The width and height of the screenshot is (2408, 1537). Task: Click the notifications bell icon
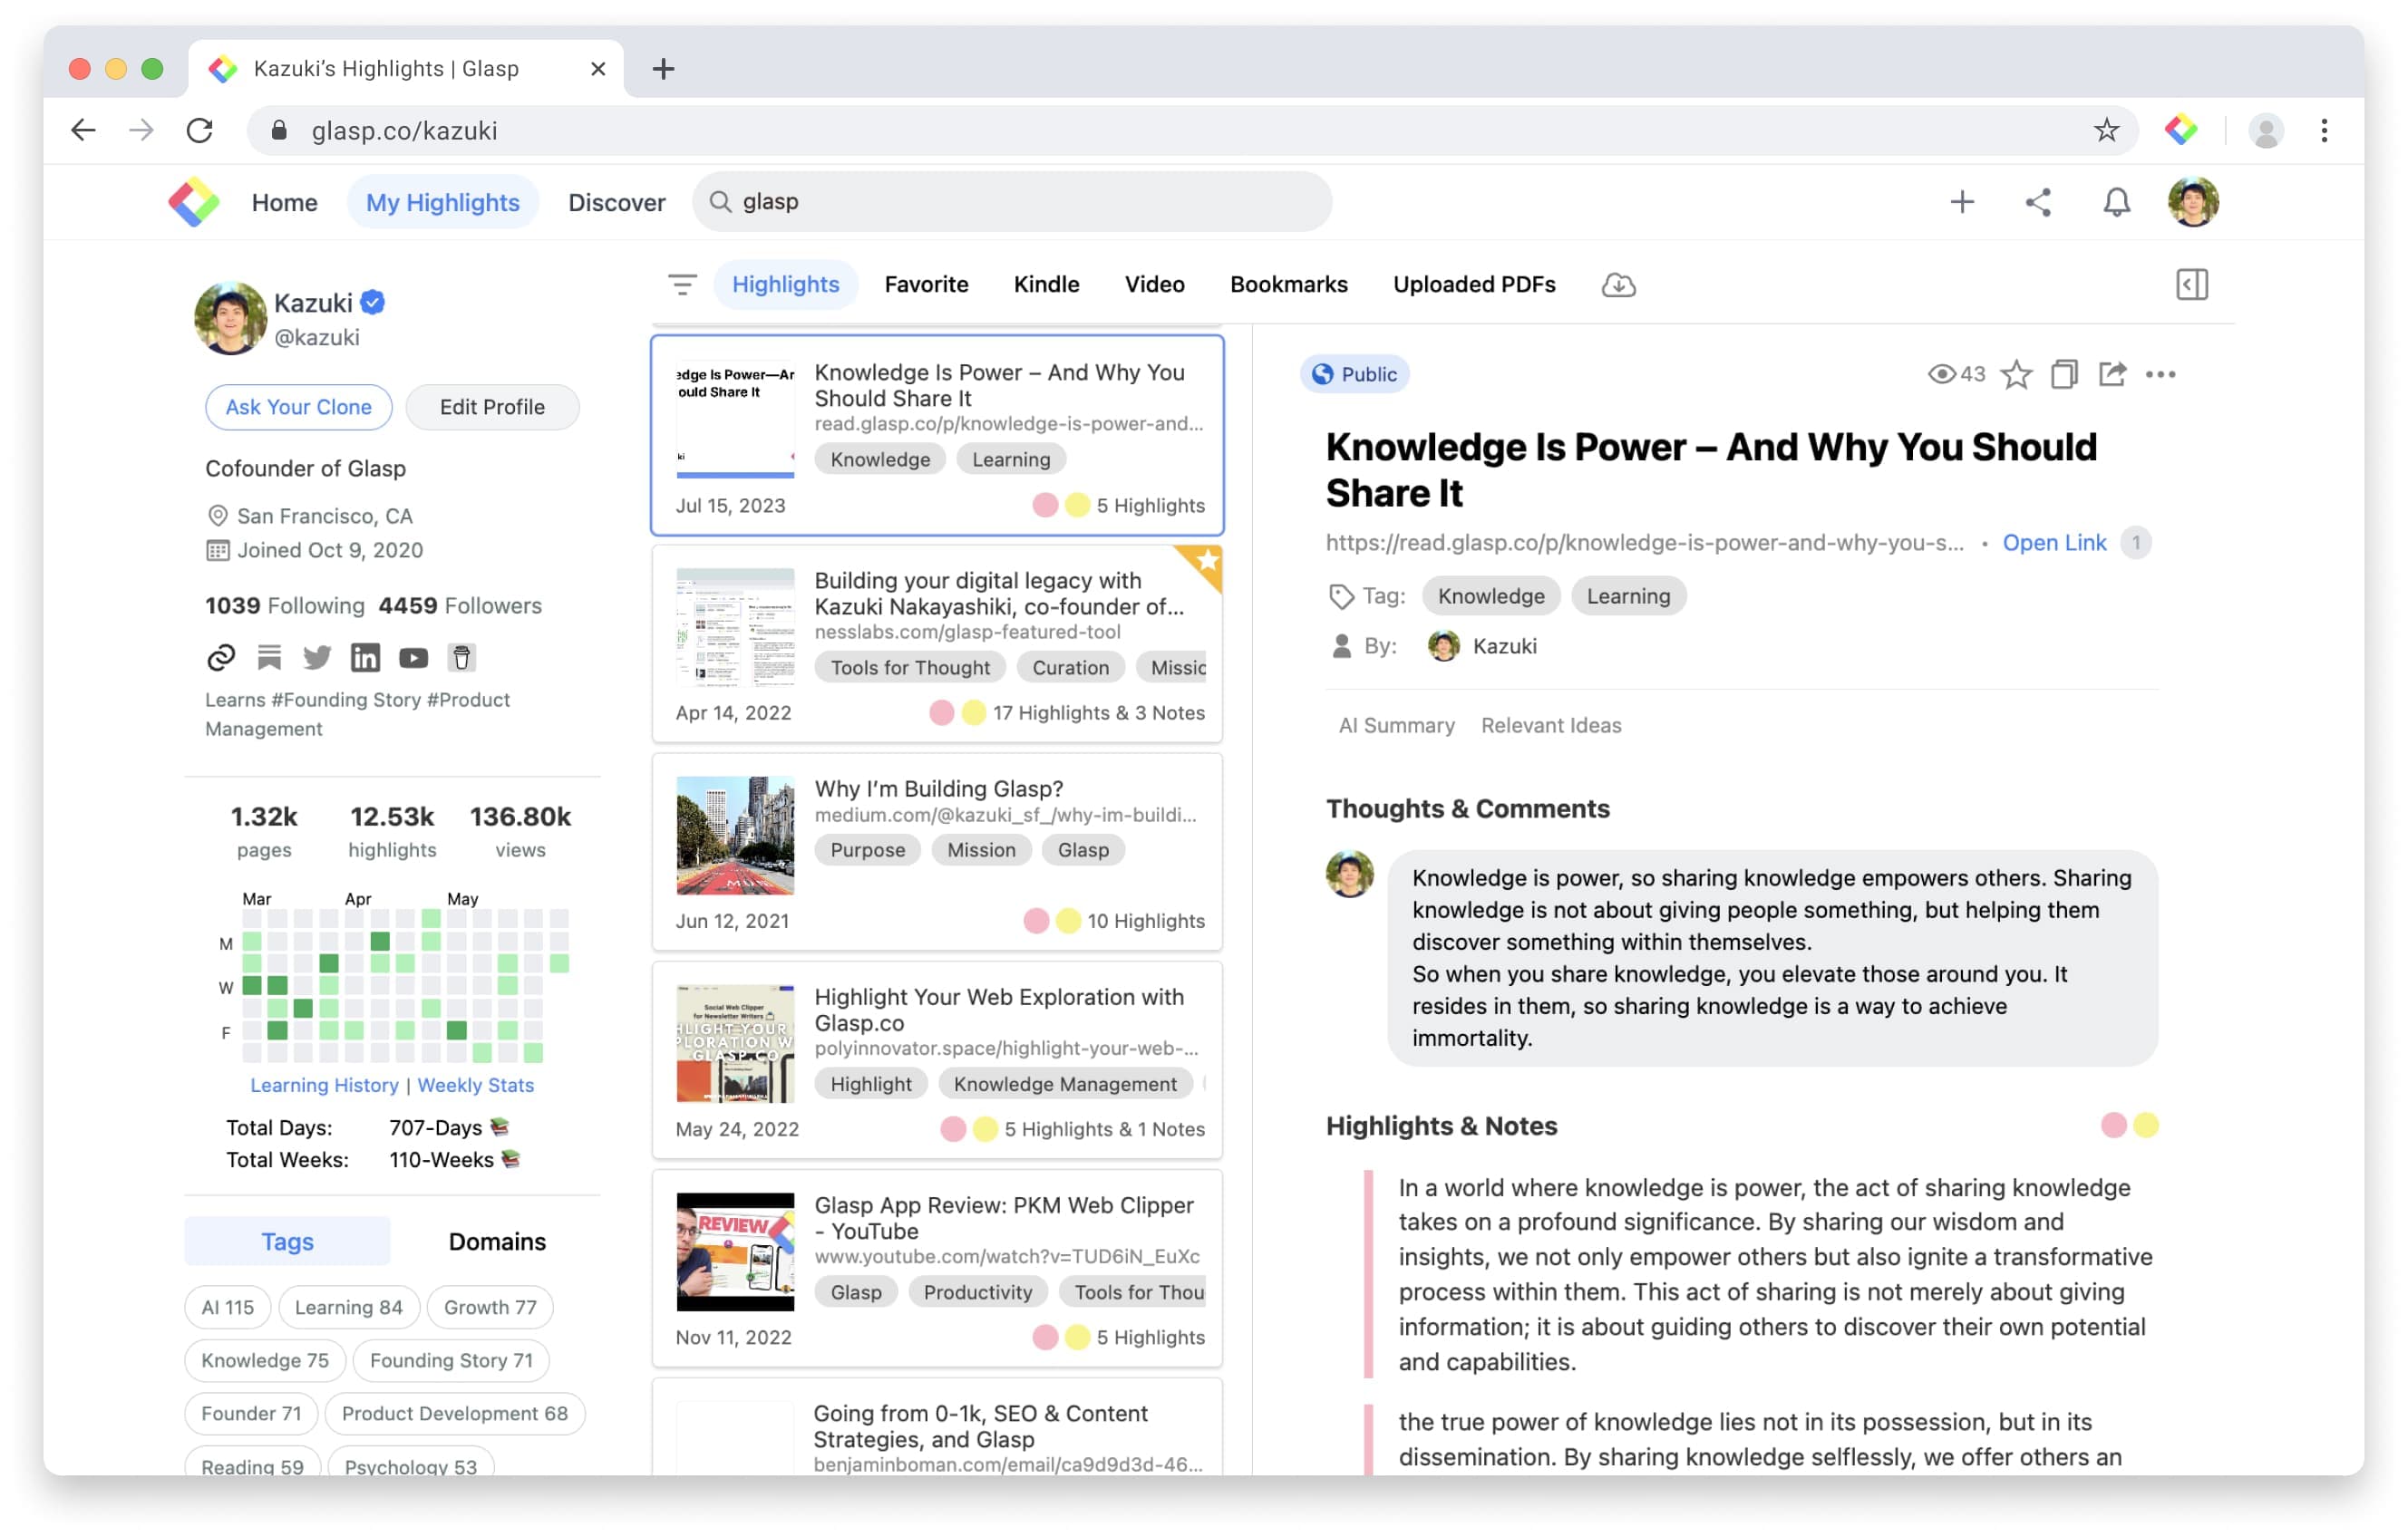2115,202
